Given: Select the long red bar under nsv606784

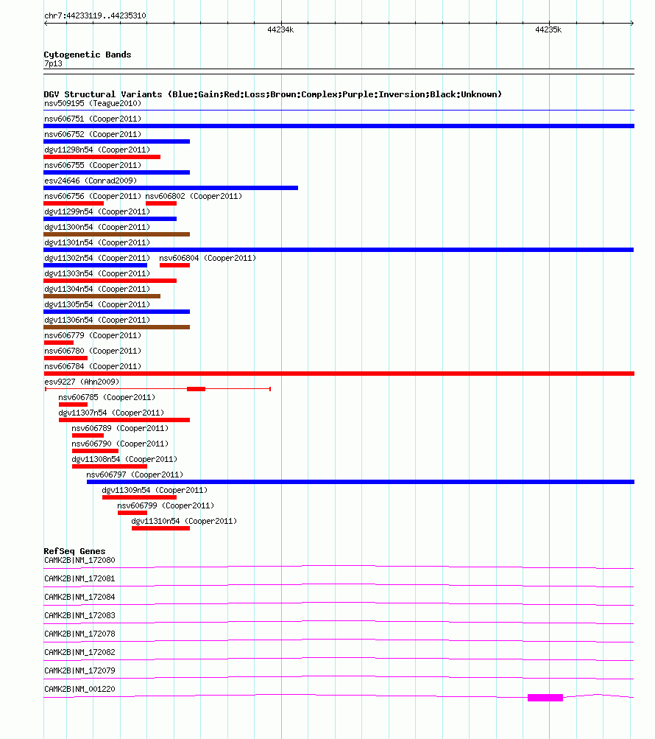Looking at the screenshot, I should pos(339,374).
